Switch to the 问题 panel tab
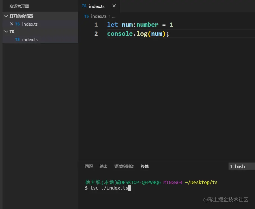The image size is (255, 209). [89, 166]
